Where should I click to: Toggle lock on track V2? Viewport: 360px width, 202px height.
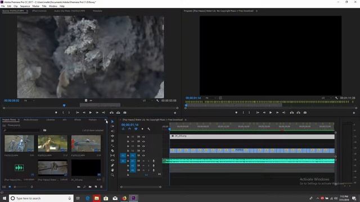tap(128, 151)
